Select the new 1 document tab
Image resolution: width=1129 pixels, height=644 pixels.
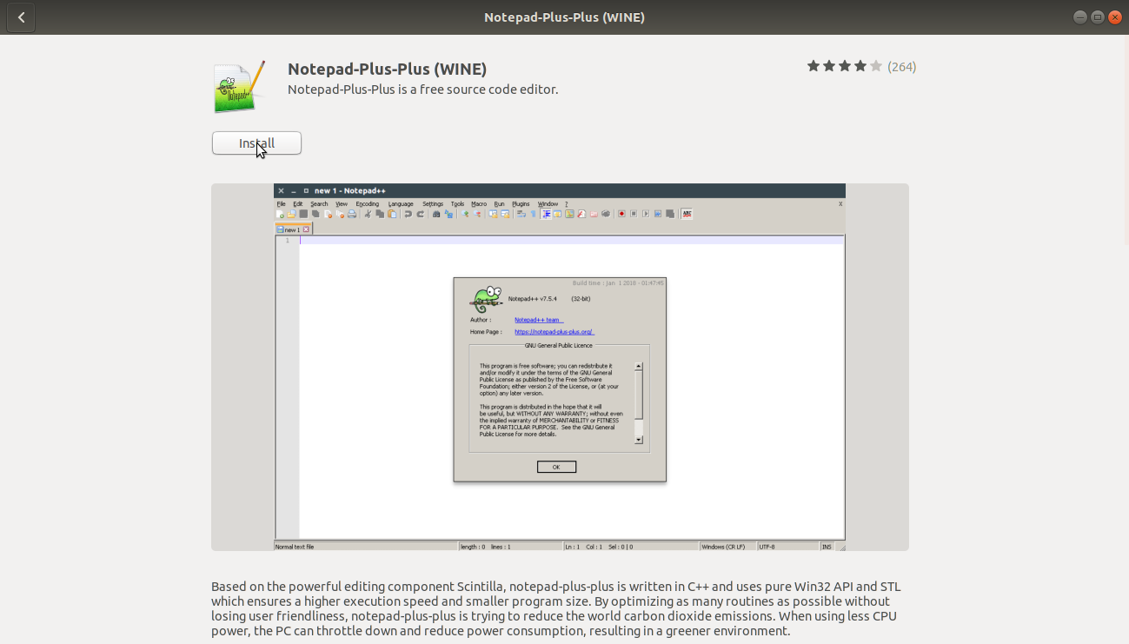tap(292, 229)
